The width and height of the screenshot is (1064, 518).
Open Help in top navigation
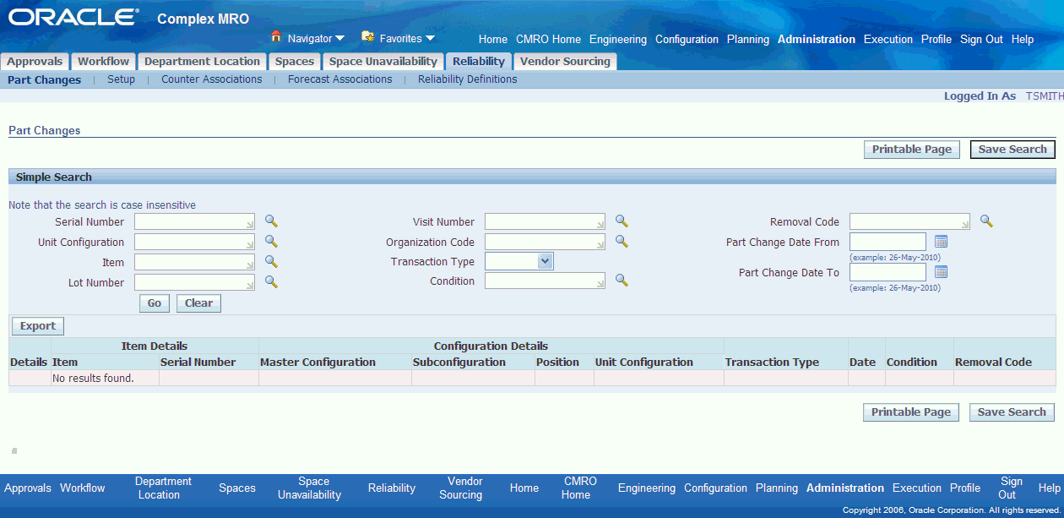click(1023, 40)
